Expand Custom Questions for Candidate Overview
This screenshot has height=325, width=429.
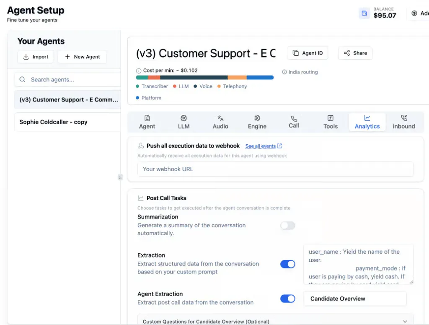point(275,321)
